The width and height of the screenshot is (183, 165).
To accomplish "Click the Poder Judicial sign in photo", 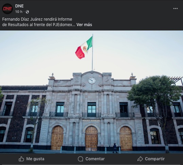I will [x=92, y=121].
